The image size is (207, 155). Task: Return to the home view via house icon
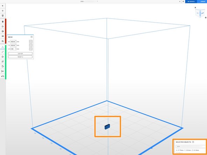pos(195,8)
